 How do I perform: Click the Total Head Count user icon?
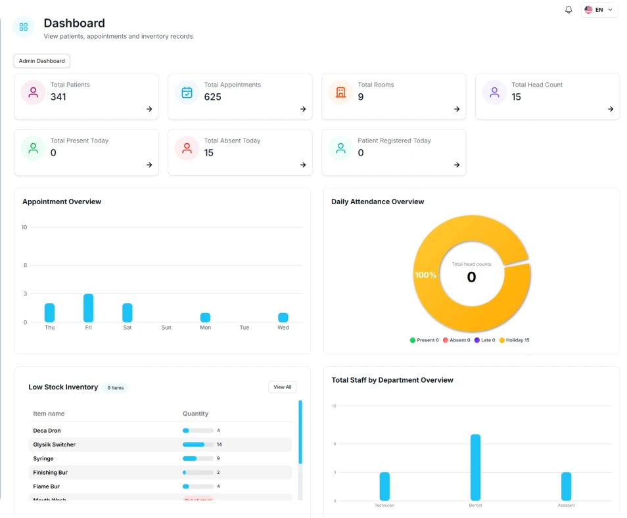(494, 93)
